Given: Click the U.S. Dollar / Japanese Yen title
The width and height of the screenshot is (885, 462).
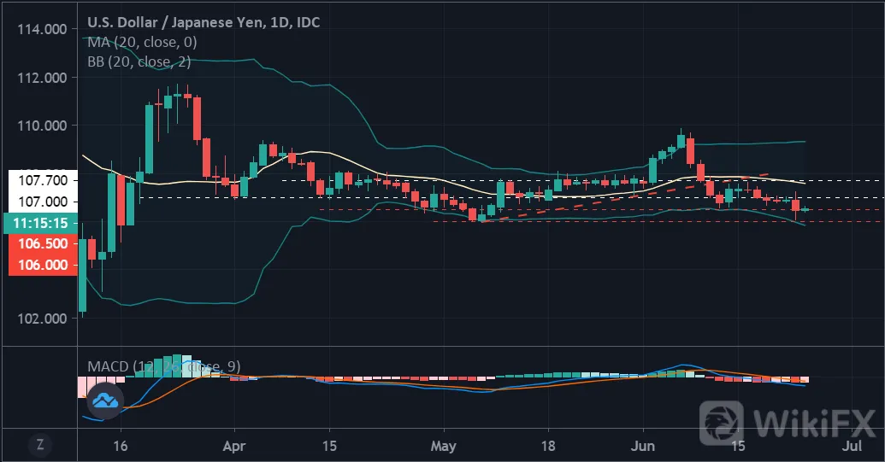Looking at the screenshot, I should tap(204, 22).
